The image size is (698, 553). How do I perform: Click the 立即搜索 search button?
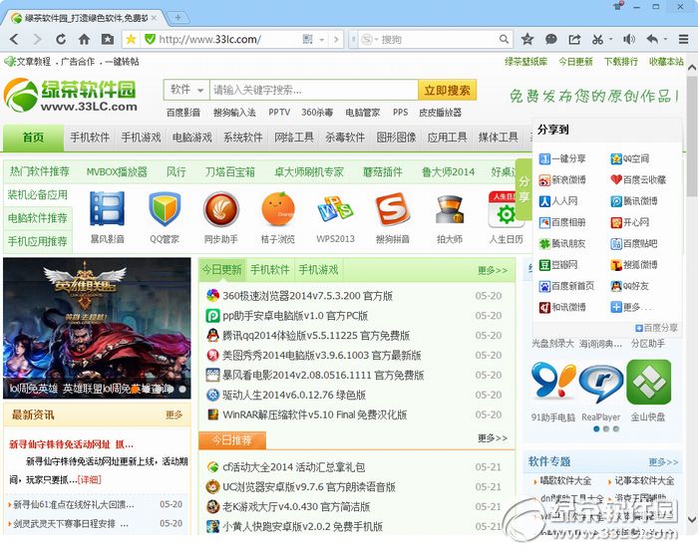pos(447,91)
